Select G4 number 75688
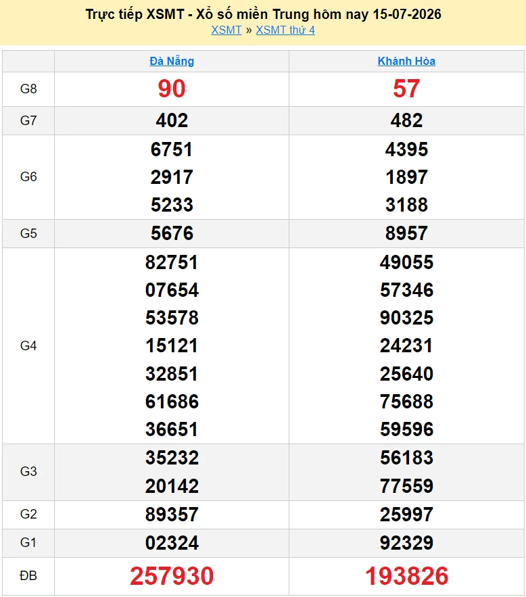The height and width of the screenshot is (597, 526). coord(406,402)
